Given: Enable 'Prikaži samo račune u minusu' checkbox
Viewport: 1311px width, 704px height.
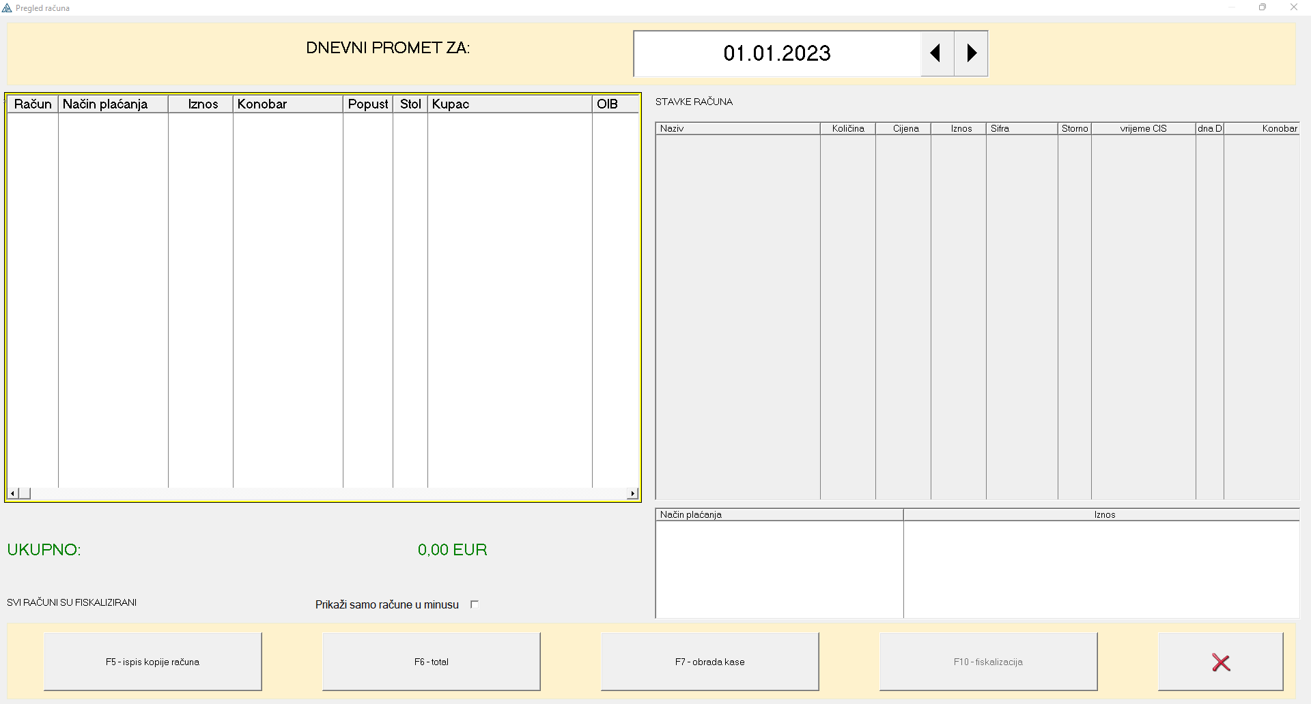Looking at the screenshot, I should point(475,604).
